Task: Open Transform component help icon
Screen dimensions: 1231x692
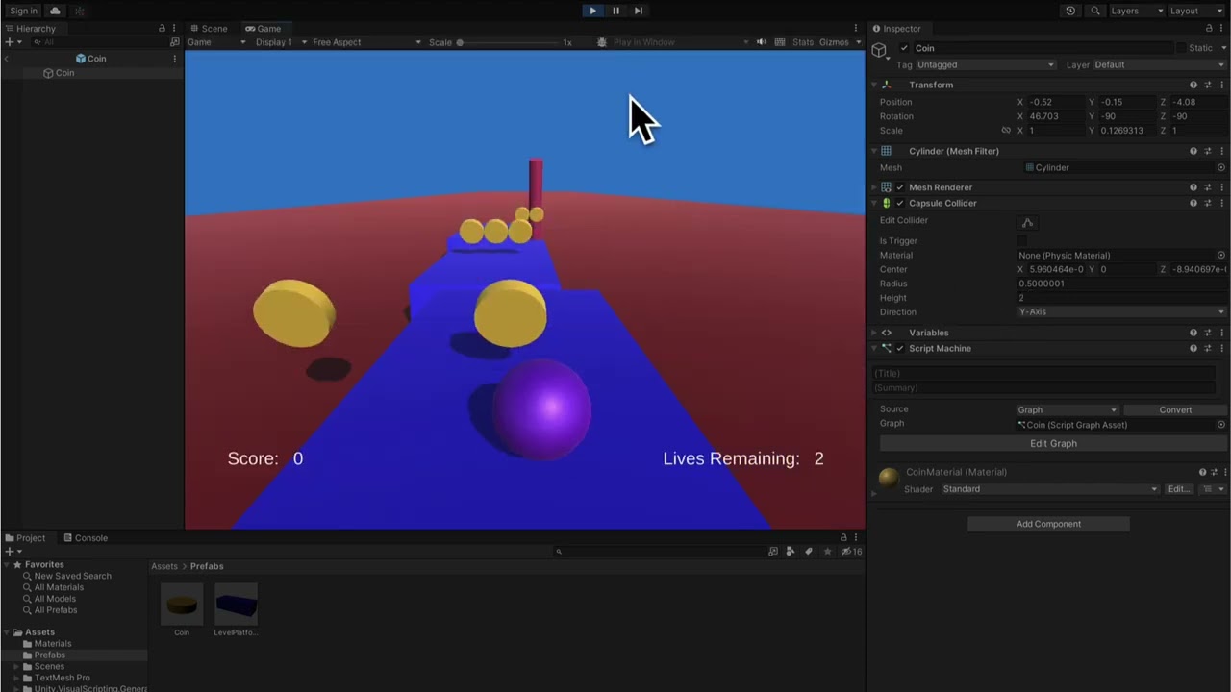Action: point(1193,85)
